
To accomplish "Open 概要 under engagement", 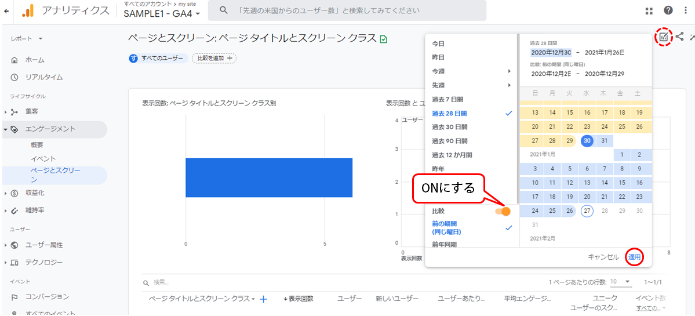I will [37, 145].
